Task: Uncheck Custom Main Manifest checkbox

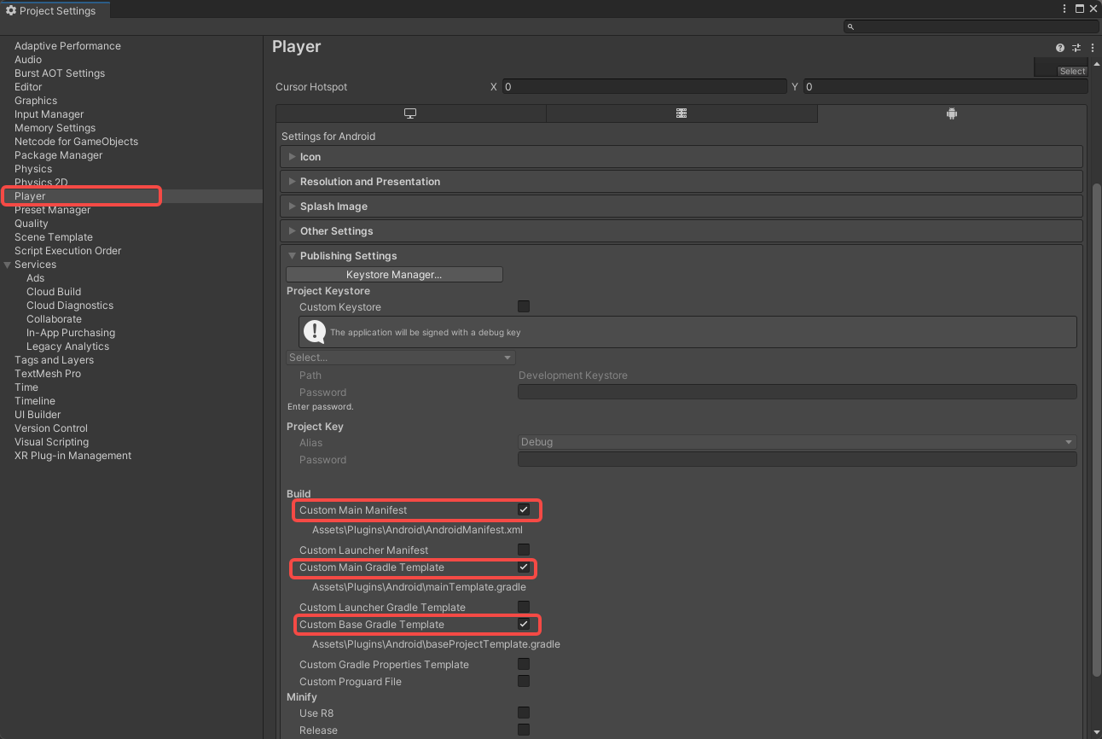Action: pyautogui.click(x=524, y=510)
